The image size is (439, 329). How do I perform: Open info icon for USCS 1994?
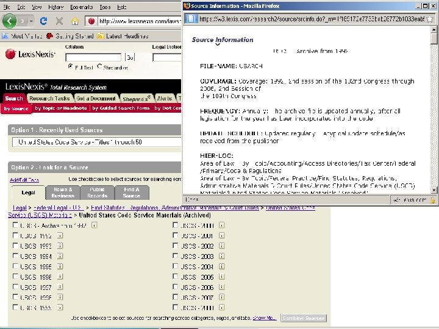(60, 256)
